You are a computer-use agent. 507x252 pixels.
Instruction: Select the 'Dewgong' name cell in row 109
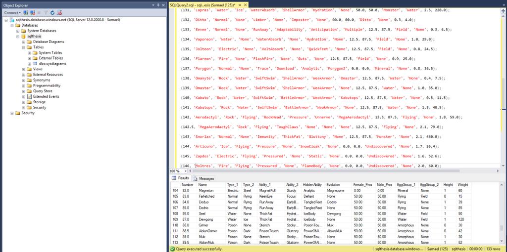click(x=211, y=219)
